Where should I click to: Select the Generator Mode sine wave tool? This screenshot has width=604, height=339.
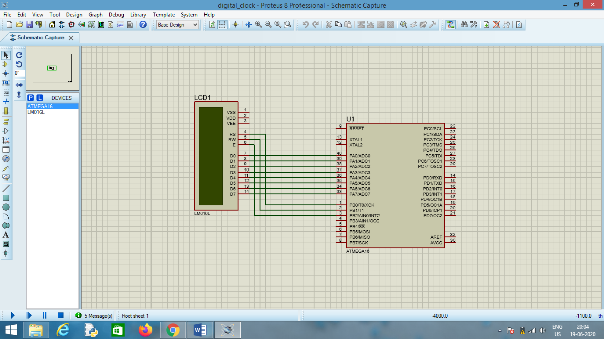[6, 159]
